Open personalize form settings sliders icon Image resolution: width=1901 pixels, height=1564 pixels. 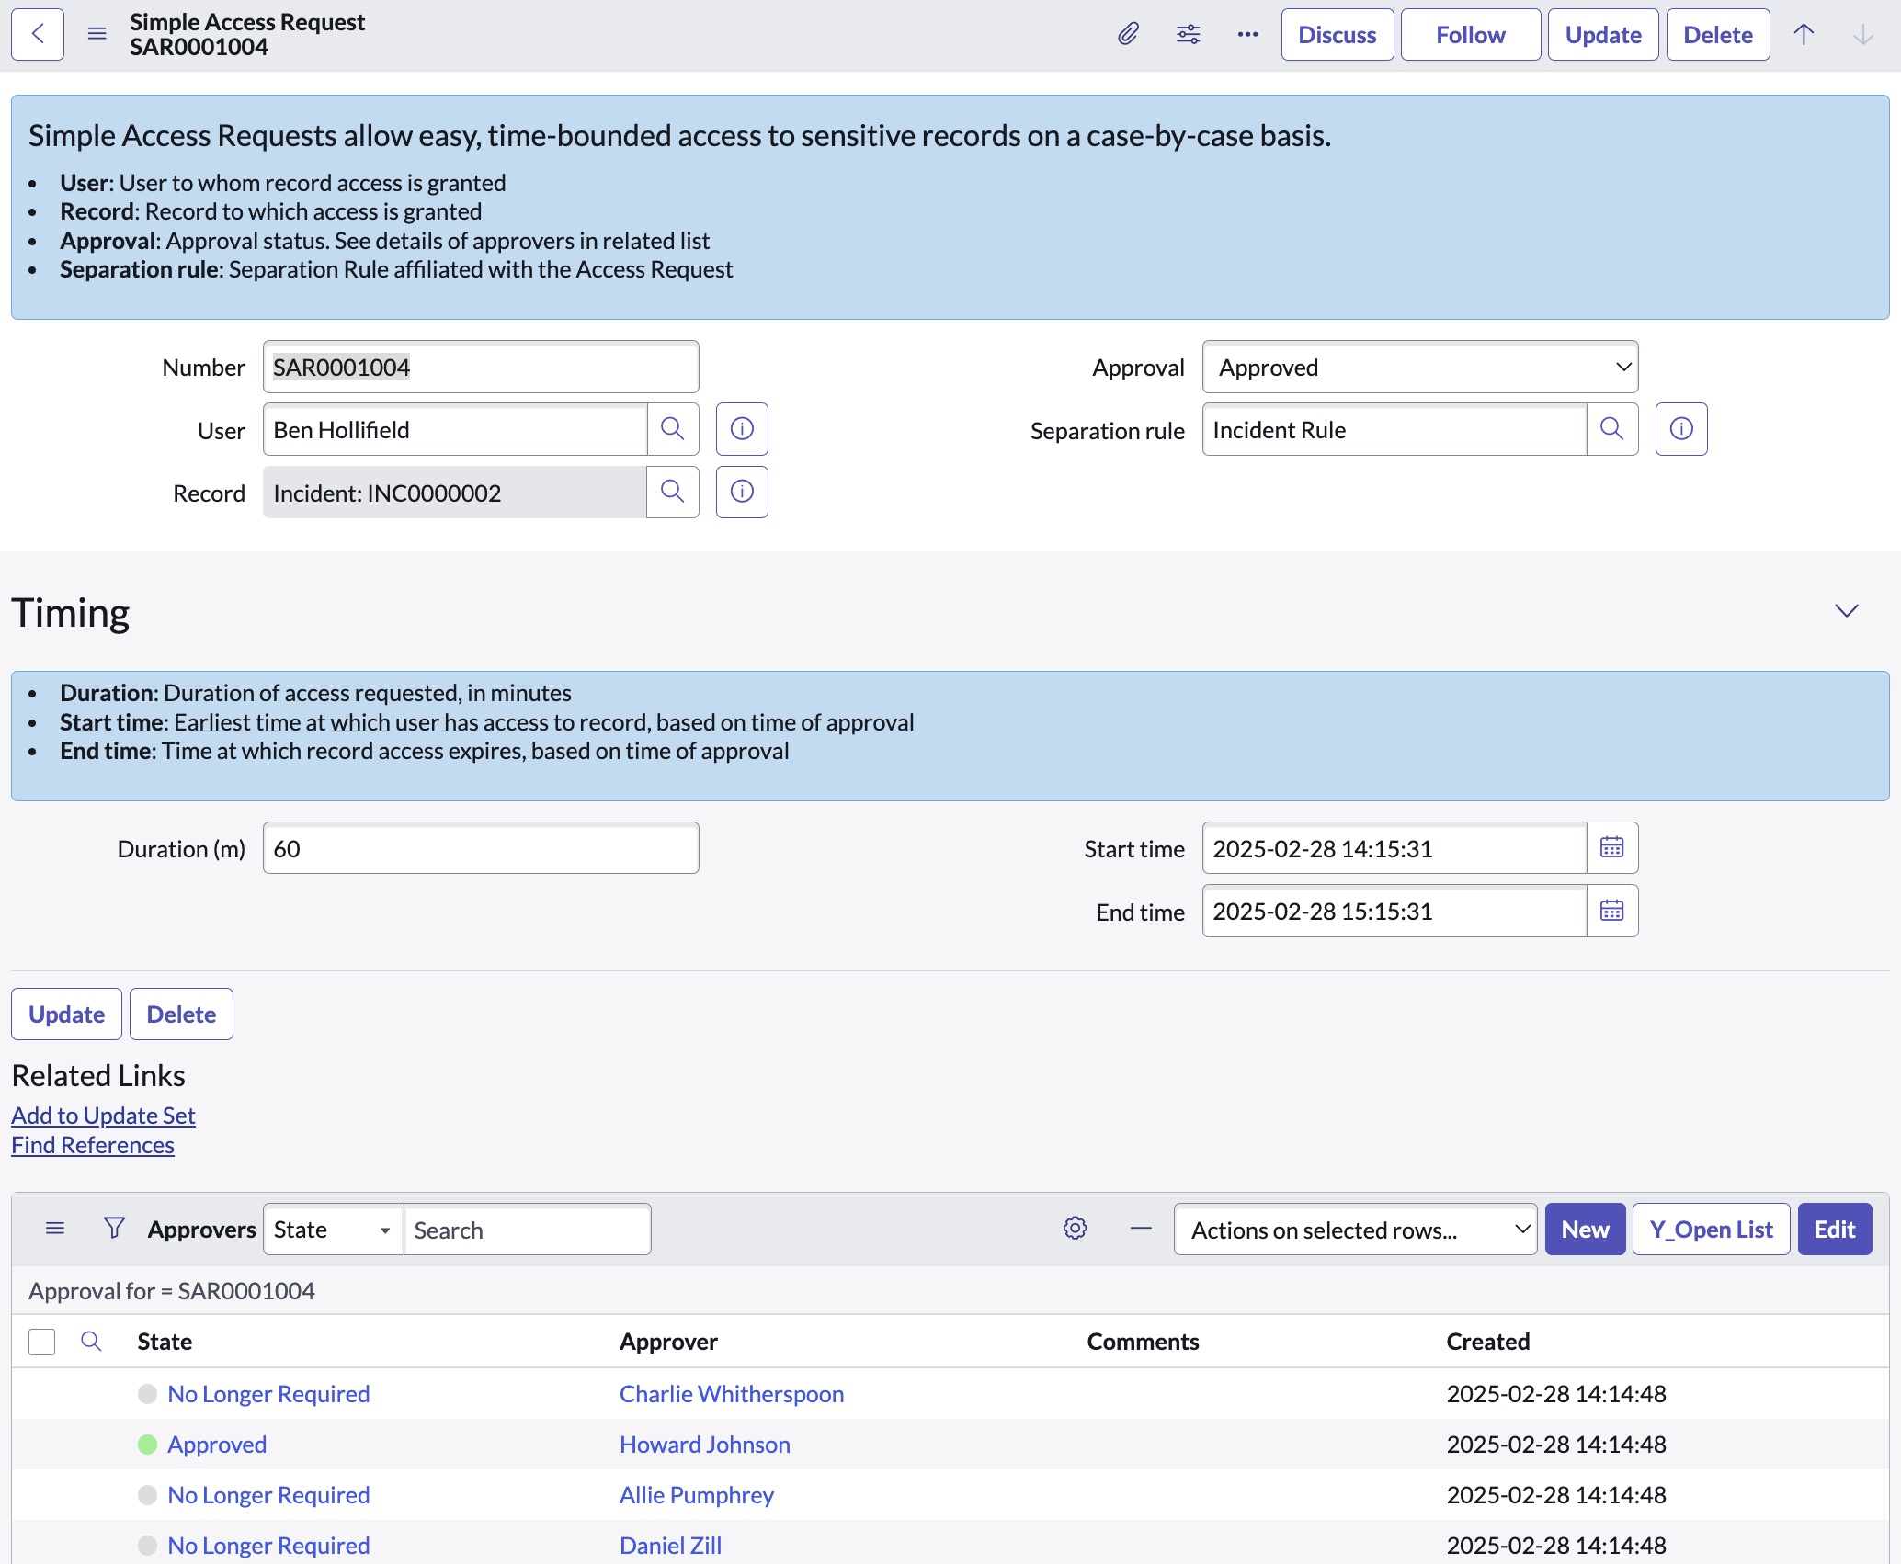pyautogui.click(x=1188, y=35)
